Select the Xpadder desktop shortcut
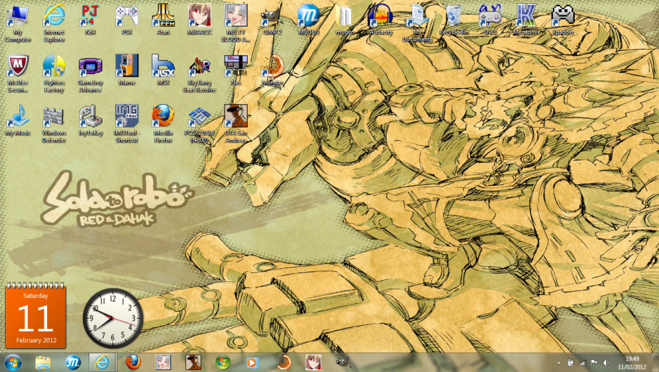This screenshot has width=659, height=372. [x=562, y=20]
